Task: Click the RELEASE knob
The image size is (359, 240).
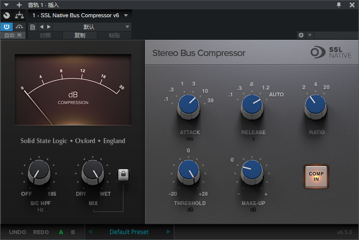Action: pos(252,107)
